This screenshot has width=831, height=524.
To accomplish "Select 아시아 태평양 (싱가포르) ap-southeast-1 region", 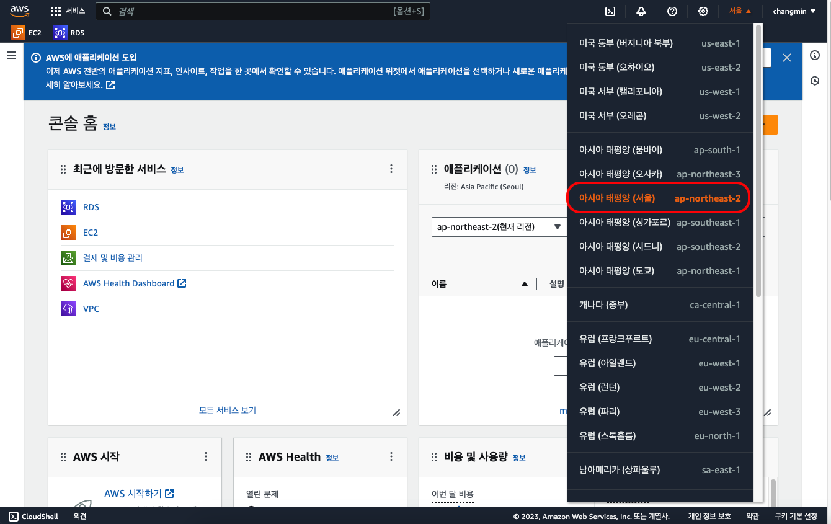I will point(660,223).
